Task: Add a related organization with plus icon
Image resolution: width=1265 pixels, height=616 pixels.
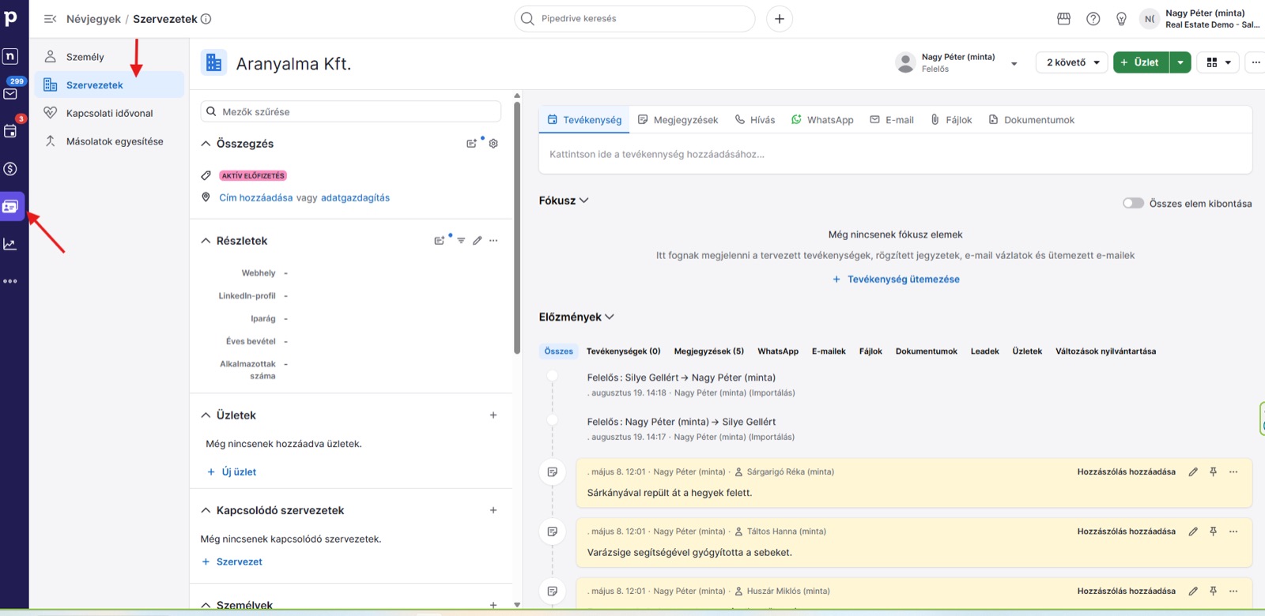Action: 493,511
